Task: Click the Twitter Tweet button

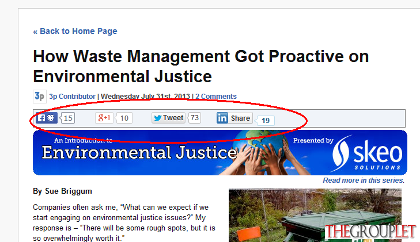Action: (168, 118)
